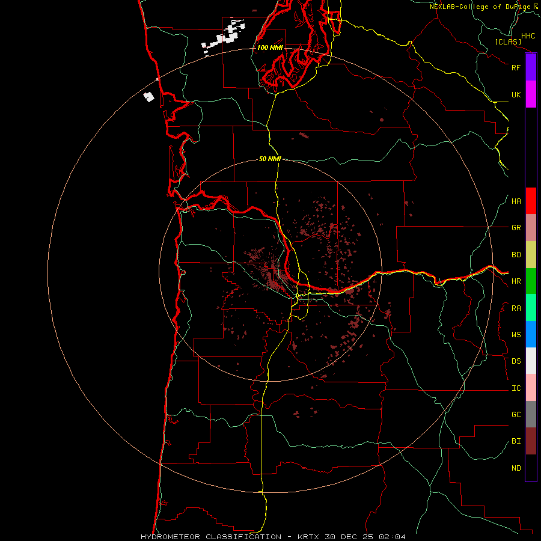Click the DS legend label
541x541 pixels.
tap(516, 361)
